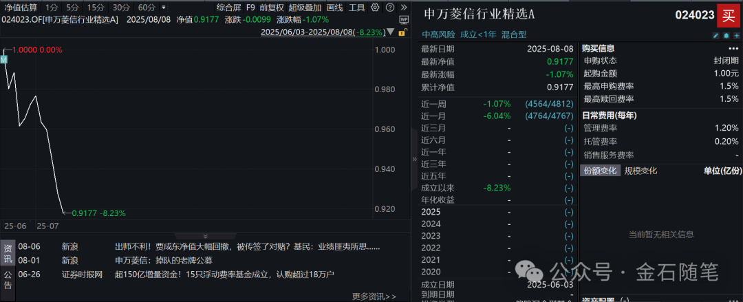The height and width of the screenshot is (302, 743).
Task: Switch the chart to the 15分 period
Action: pyautogui.click(x=96, y=8)
